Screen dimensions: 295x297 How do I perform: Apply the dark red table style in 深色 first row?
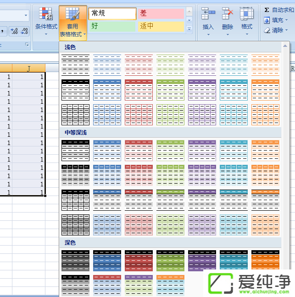coord(139,261)
